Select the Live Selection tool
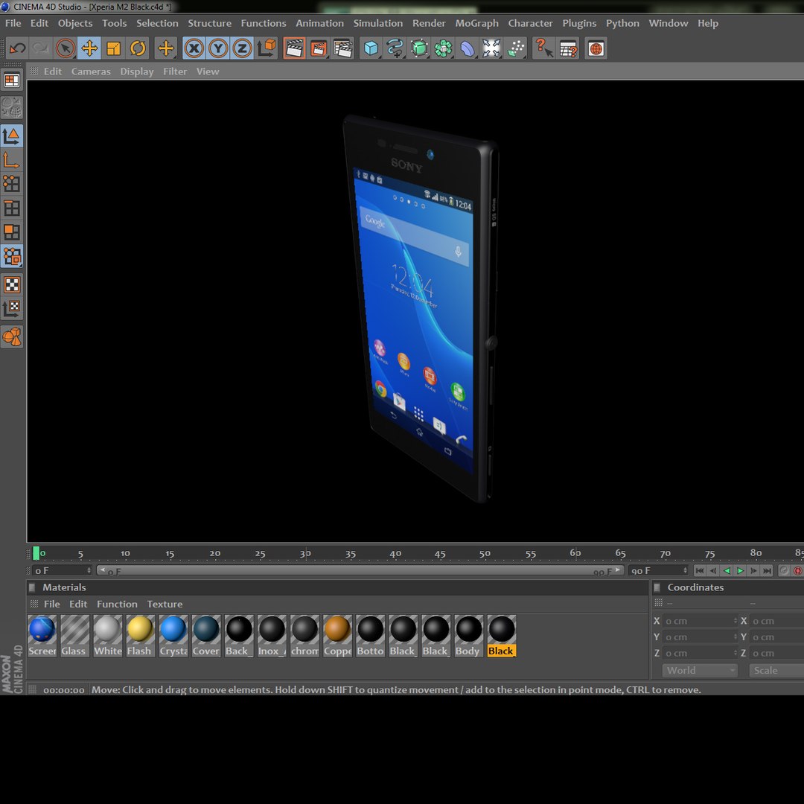804x804 pixels. point(65,48)
